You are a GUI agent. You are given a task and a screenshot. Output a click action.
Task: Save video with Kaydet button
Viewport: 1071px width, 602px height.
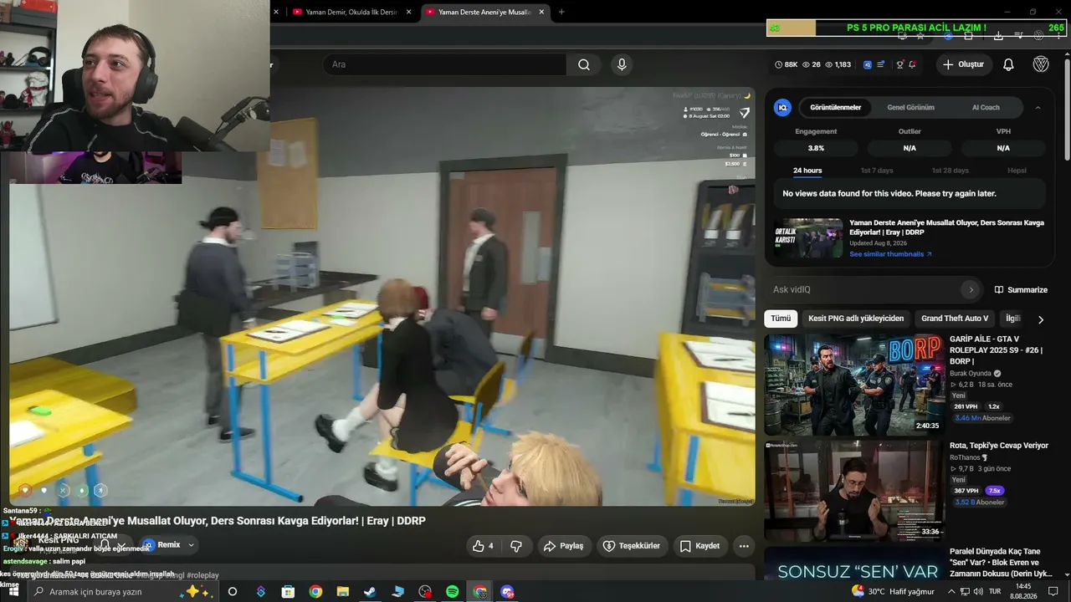click(699, 546)
